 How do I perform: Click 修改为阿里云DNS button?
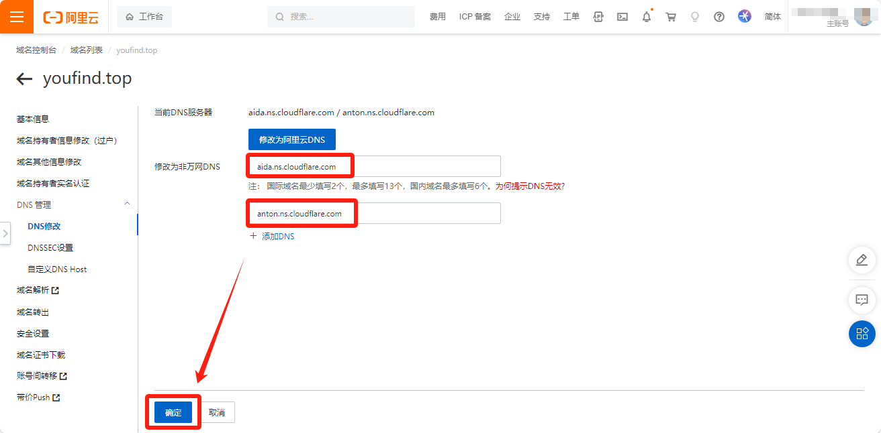[291, 139]
